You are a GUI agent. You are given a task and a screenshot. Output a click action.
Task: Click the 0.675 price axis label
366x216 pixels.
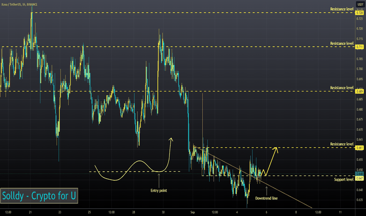[360, 119]
